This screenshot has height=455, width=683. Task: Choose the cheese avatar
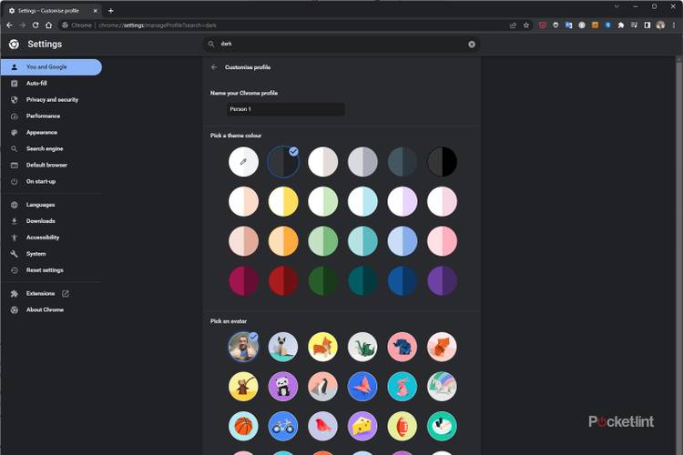click(362, 426)
